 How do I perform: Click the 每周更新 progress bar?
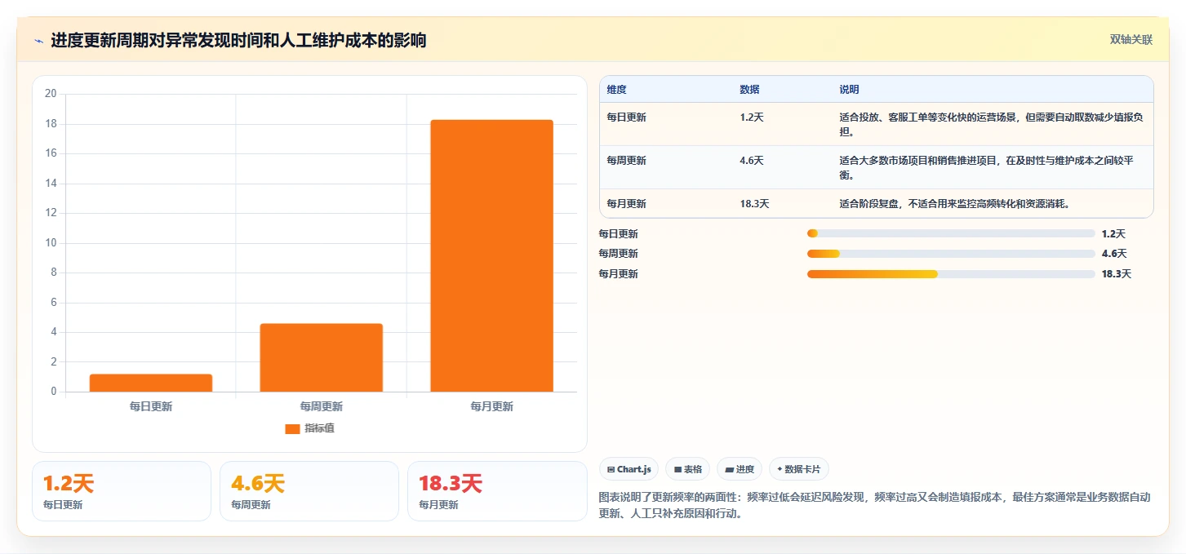tap(951, 254)
